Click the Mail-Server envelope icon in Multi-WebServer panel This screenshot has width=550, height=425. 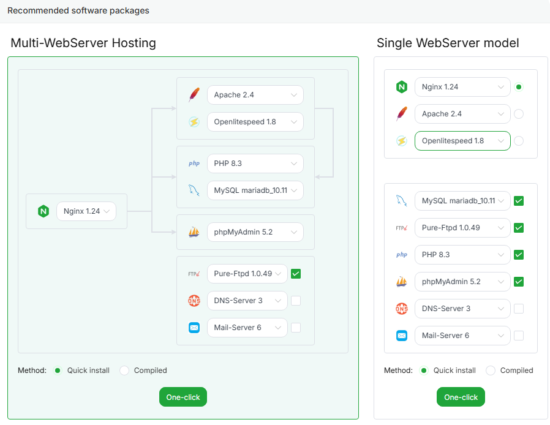tap(194, 328)
